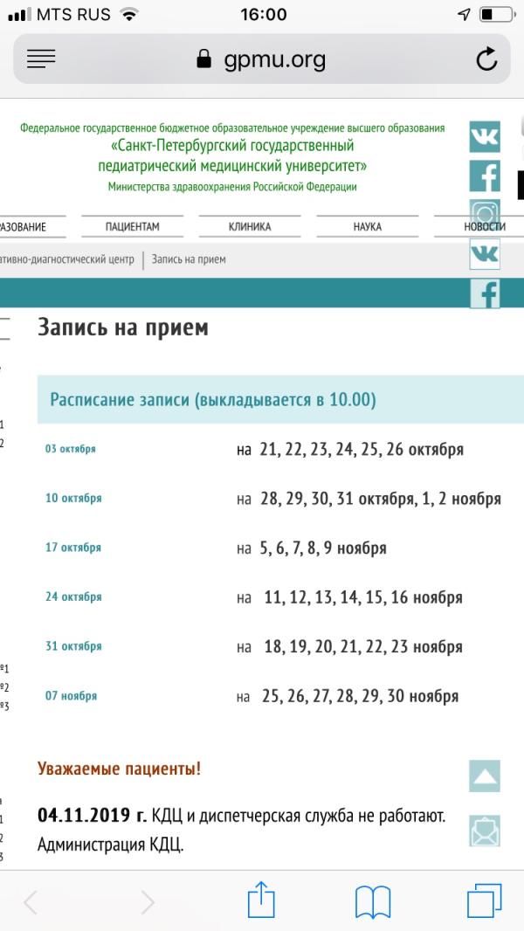Viewport: 524px width, 931px height.
Task: Click the text 28, 29, 30, 31 октября, 1, 2 ноября
Action: 381,499
